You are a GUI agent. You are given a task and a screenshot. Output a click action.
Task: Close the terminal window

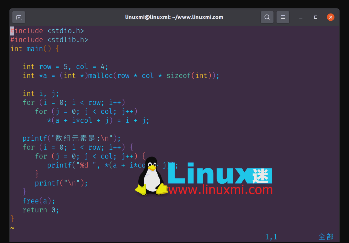pos(331,17)
